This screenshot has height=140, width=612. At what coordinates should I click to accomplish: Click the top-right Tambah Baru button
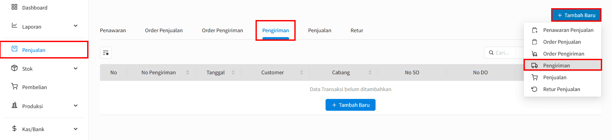coord(576,15)
